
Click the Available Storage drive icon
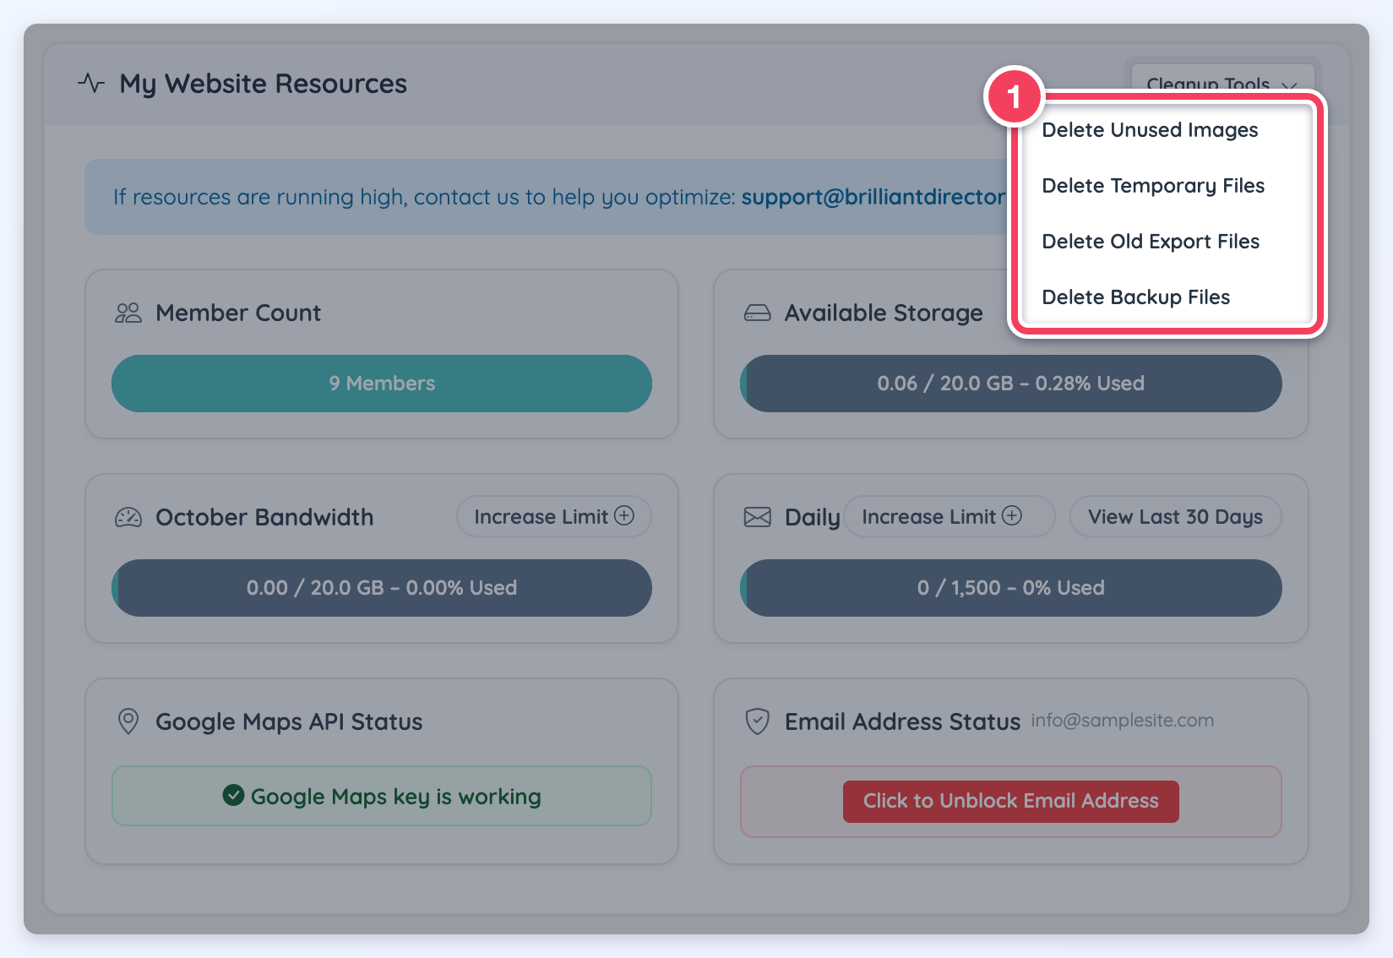point(757,313)
